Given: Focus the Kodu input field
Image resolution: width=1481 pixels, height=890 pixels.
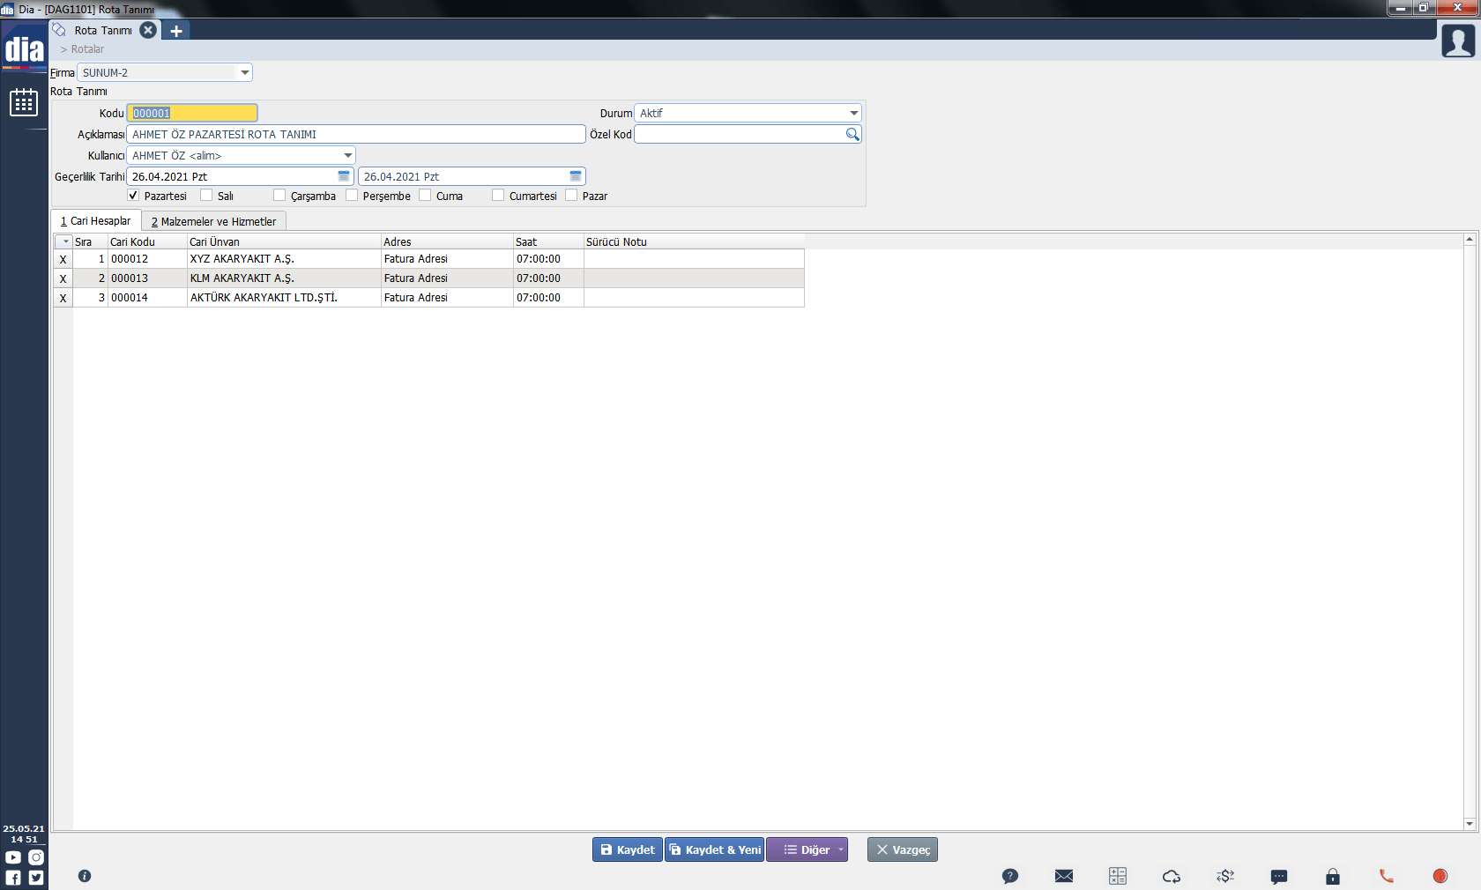Looking at the screenshot, I should point(192,113).
